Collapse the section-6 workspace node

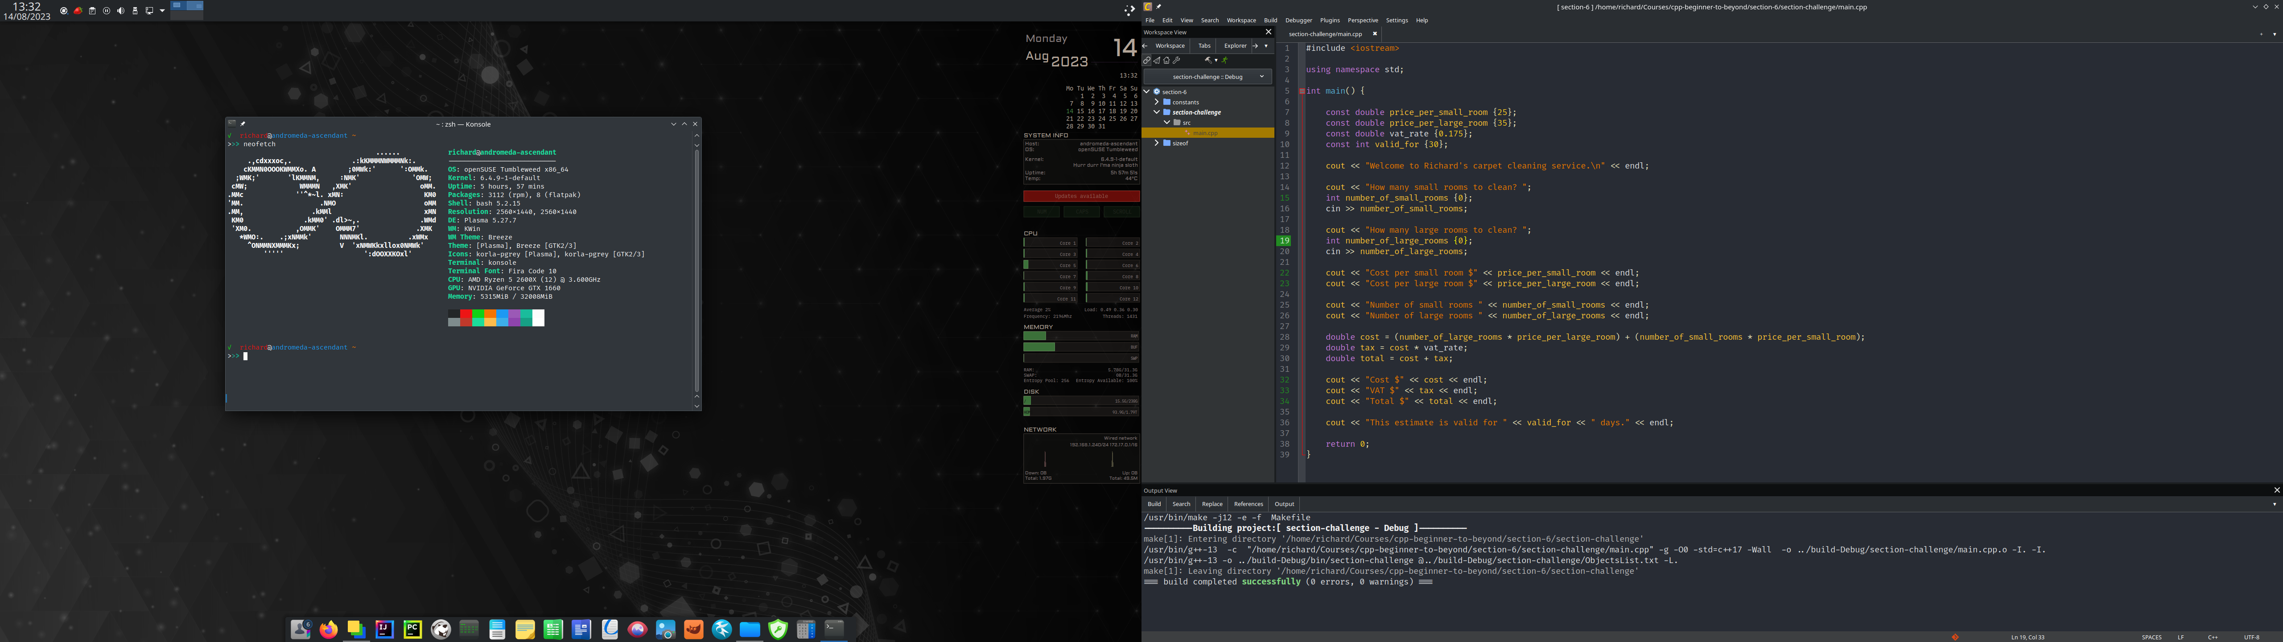[1147, 91]
